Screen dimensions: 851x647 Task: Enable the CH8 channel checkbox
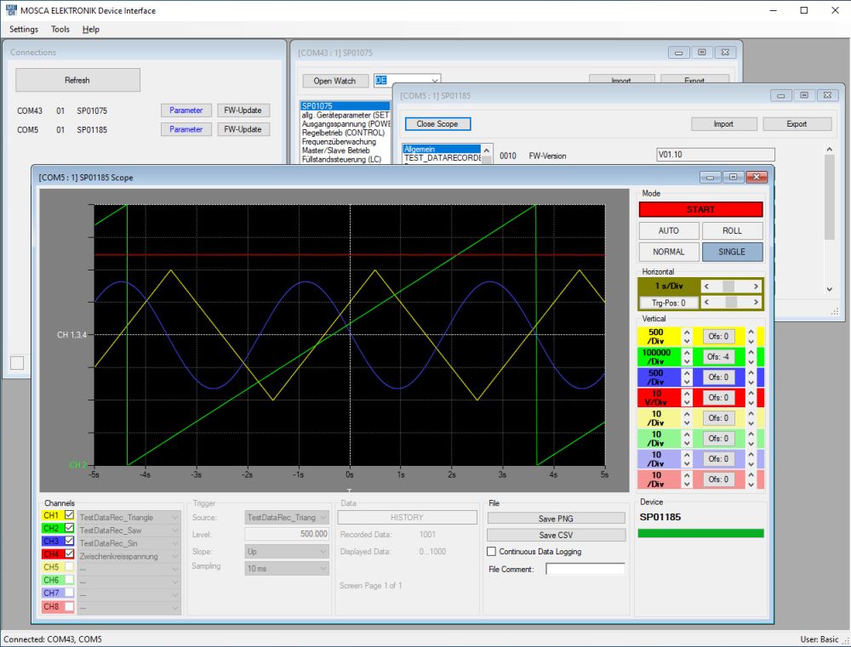[70, 606]
